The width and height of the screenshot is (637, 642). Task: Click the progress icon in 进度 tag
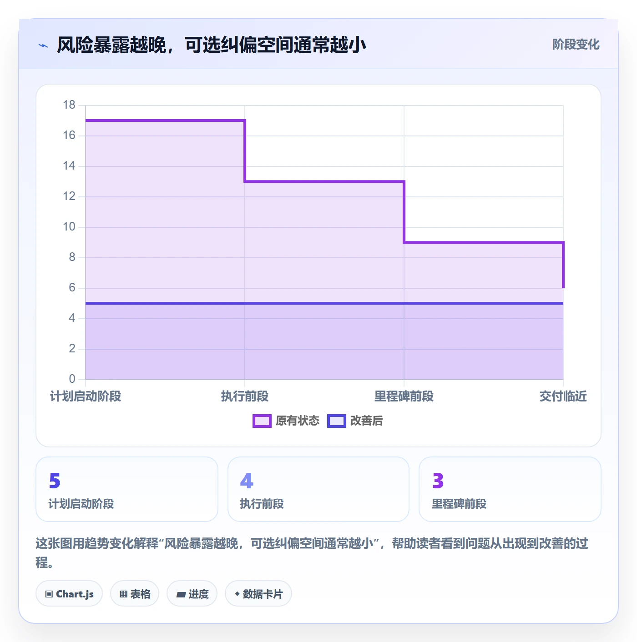pyautogui.click(x=181, y=594)
